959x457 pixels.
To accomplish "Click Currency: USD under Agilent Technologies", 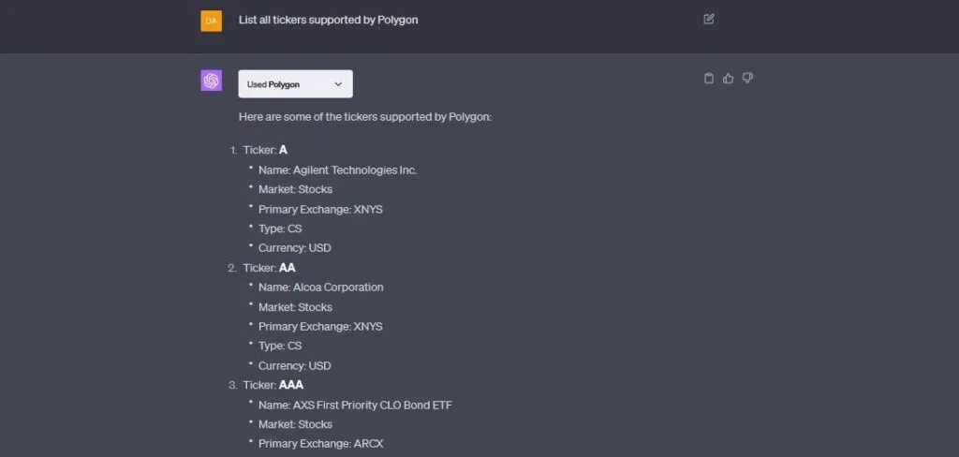I will click(294, 248).
